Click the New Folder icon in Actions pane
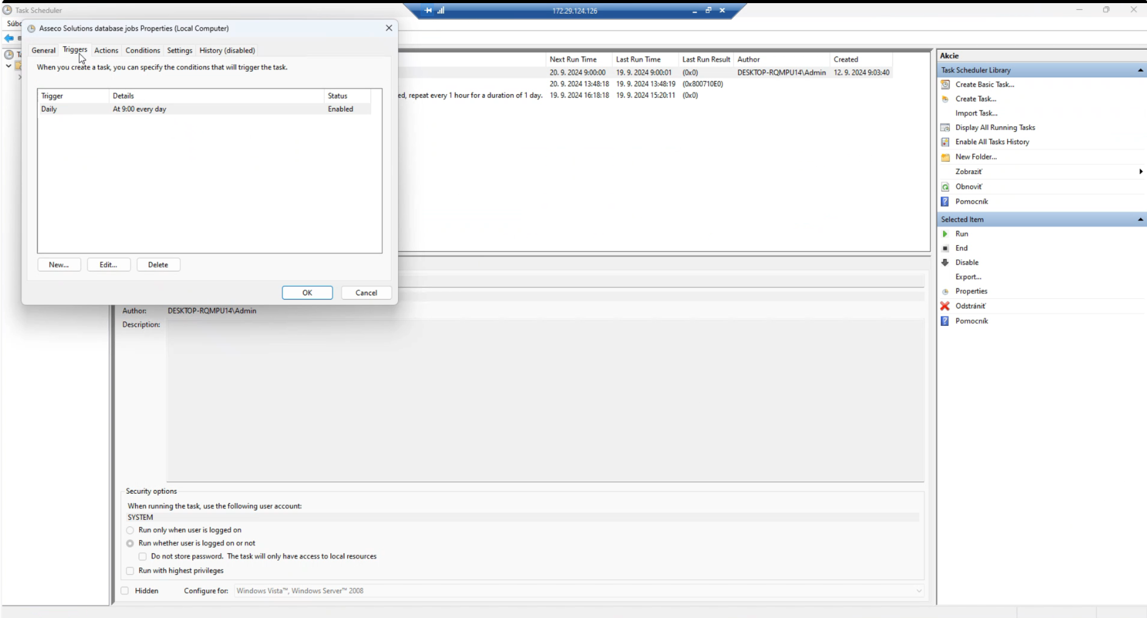 pos(945,157)
